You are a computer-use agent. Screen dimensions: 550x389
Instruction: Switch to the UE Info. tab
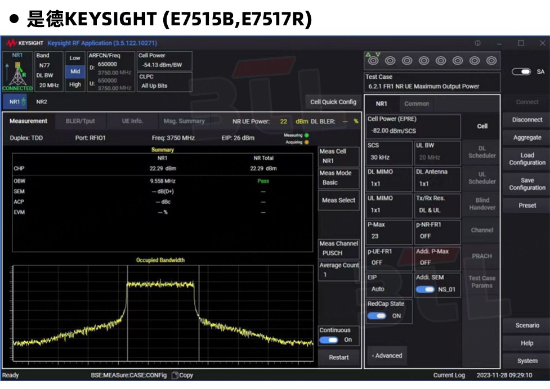pyautogui.click(x=133, y=121)
